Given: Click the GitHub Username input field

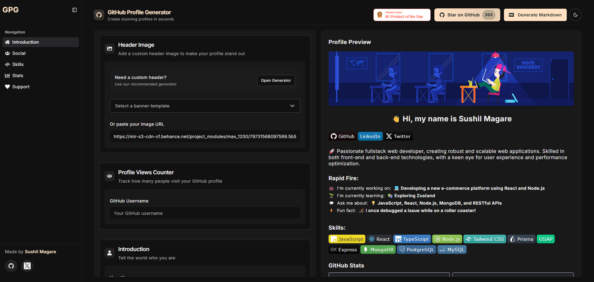Looking at the screenshot, I should pyautogui.click(x=204, y=213).
